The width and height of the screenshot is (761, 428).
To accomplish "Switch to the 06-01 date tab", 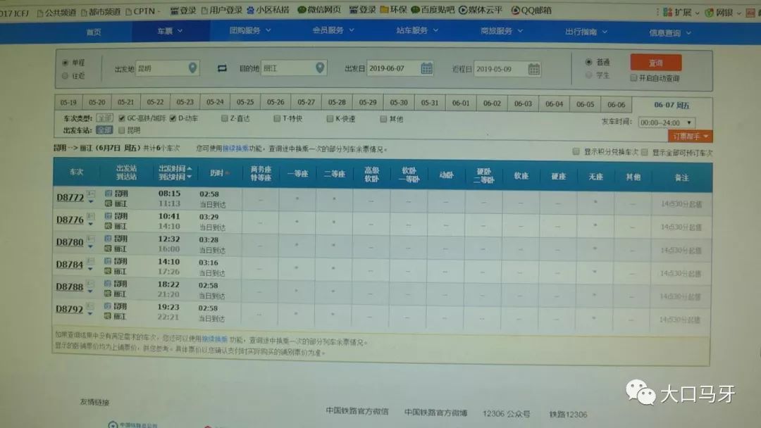I will pos(461,103).
